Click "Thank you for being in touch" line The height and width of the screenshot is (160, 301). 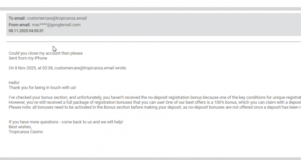pos(42,88)
